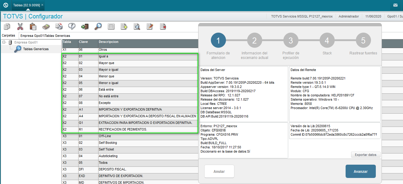Click the date 11/06/2020 in header
Screen dimensions: 403x184
[373, 16]
